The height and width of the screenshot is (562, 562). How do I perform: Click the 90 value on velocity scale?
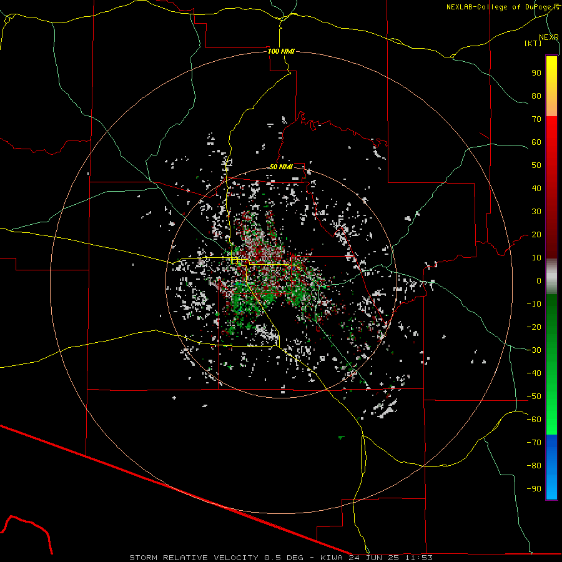[x=536, y=73]
